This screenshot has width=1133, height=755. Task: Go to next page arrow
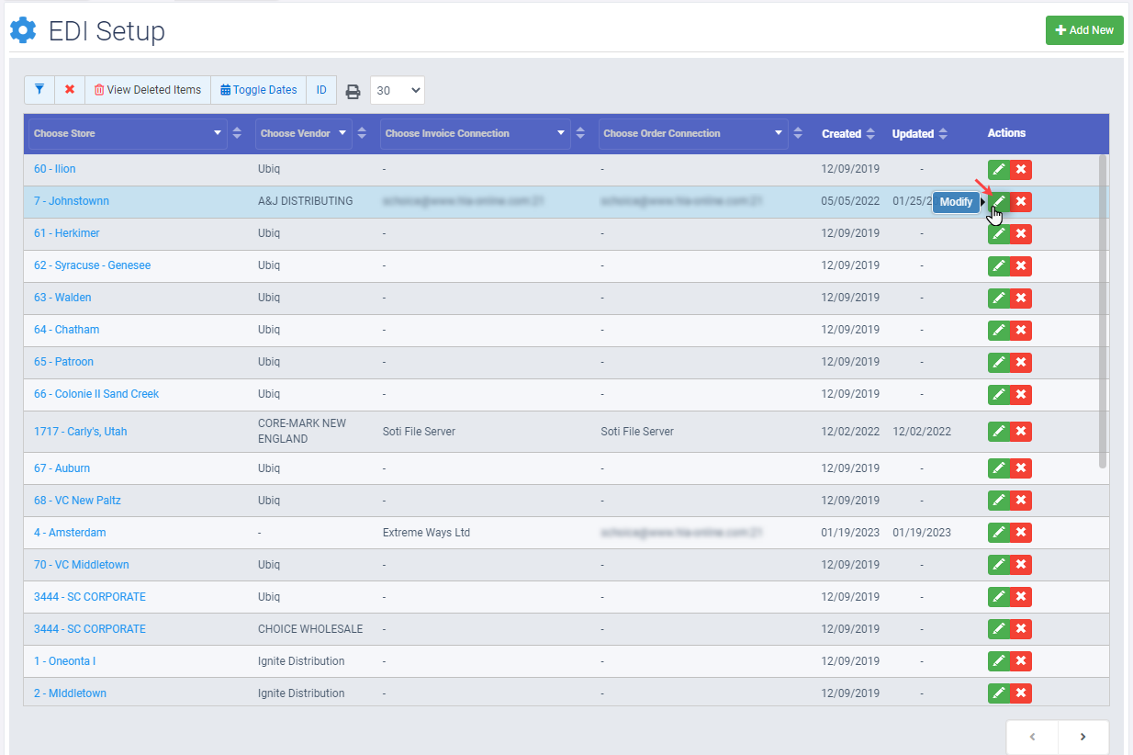[x=1083, y=737]
